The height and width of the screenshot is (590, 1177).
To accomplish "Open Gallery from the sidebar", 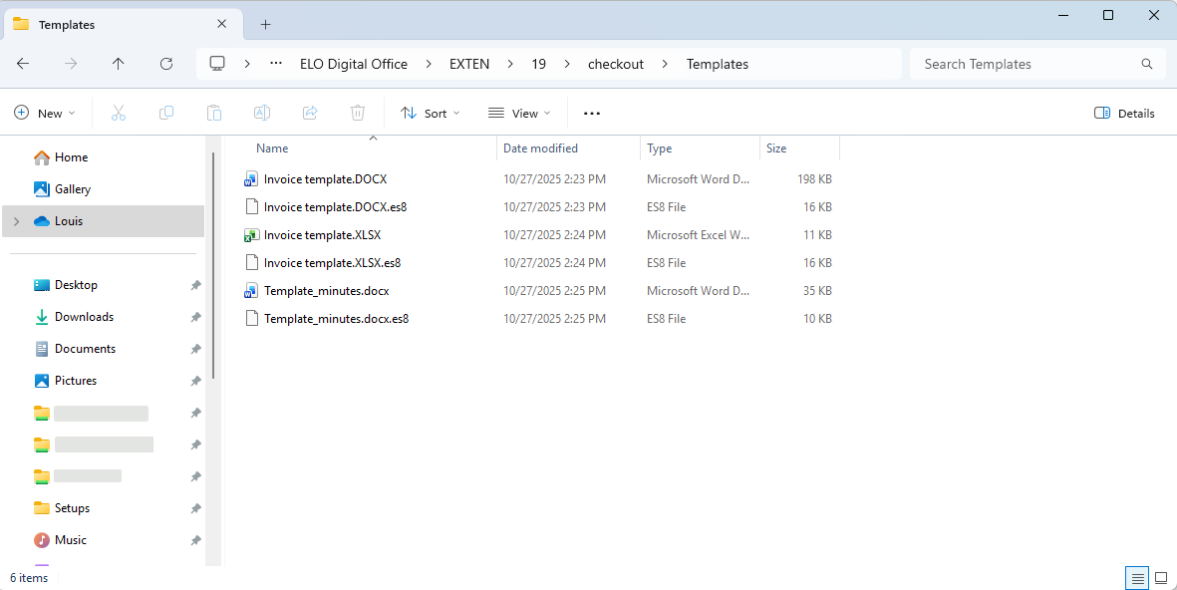I will pyautogui.click(x=75, y=188).
